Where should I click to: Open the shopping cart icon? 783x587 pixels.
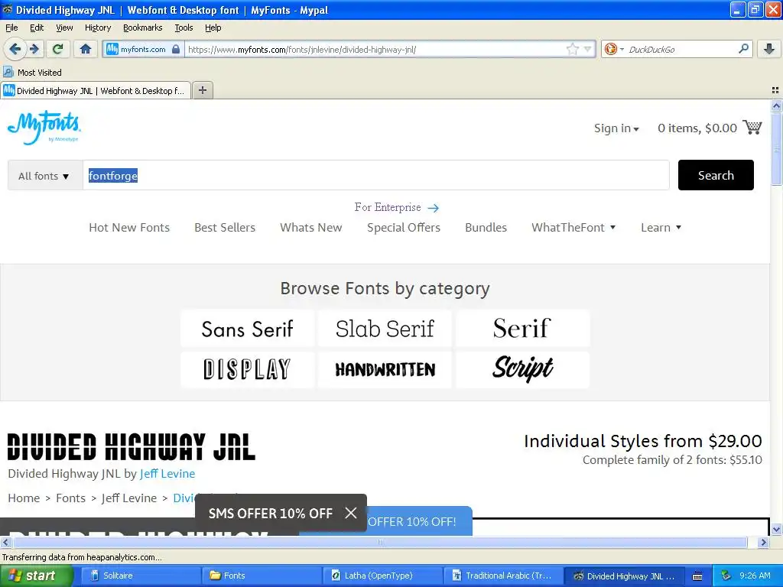pyautogui.click(x=752, y=128)
